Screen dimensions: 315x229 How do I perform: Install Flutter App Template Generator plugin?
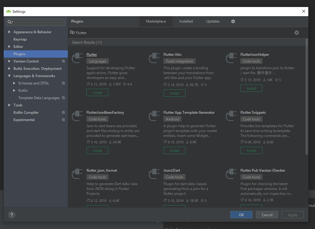pos(174,150)
